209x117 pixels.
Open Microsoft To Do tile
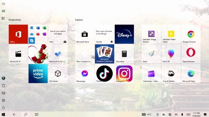[58, 54]
